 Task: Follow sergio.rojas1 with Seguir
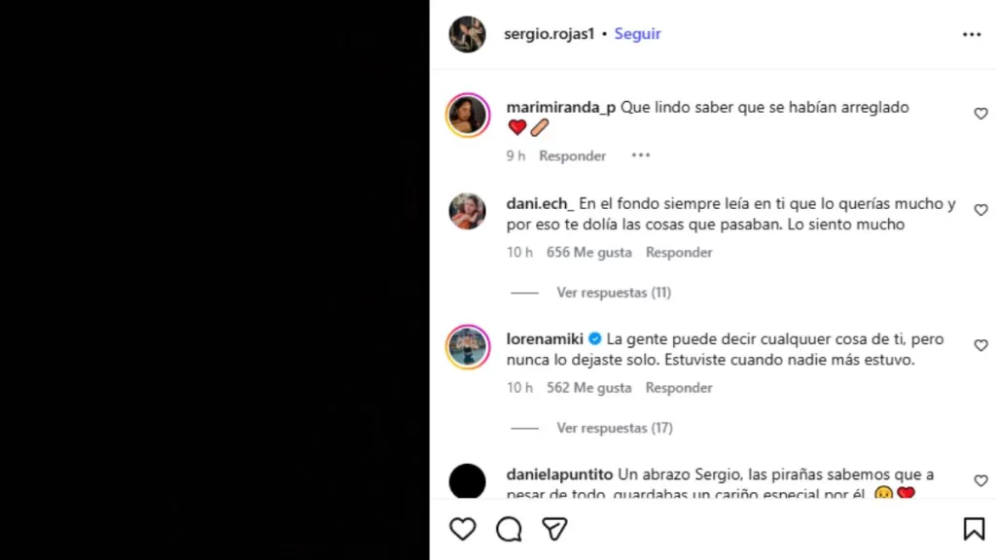tap(637, 34)
